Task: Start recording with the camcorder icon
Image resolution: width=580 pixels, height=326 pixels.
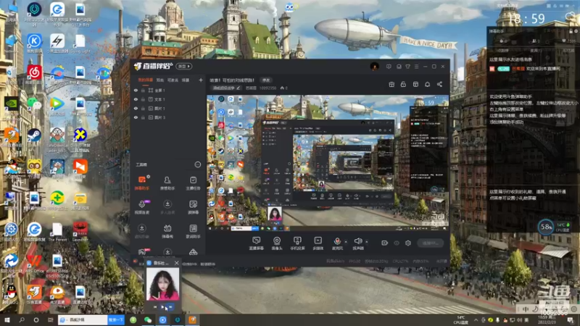Action: (x=385, y=243)
